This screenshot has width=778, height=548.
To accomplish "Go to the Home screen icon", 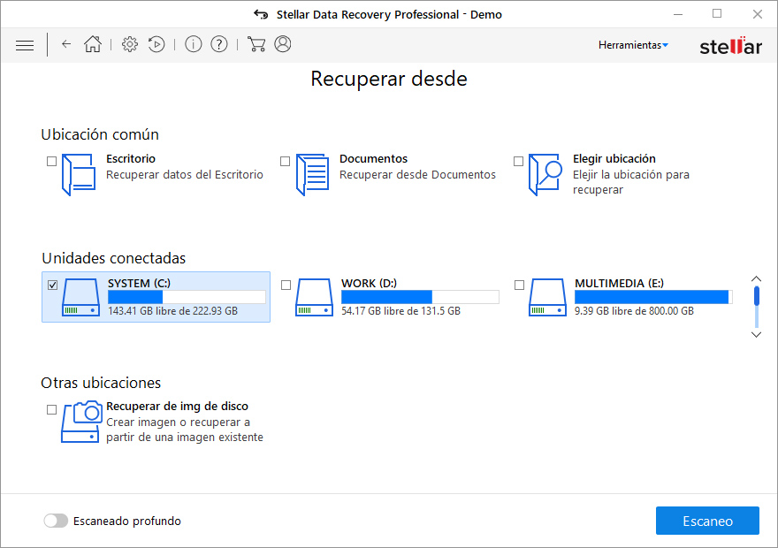I will [93, 44].
